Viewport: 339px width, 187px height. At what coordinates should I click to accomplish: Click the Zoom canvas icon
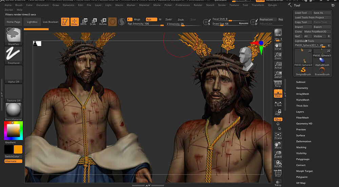pos(278,56)
